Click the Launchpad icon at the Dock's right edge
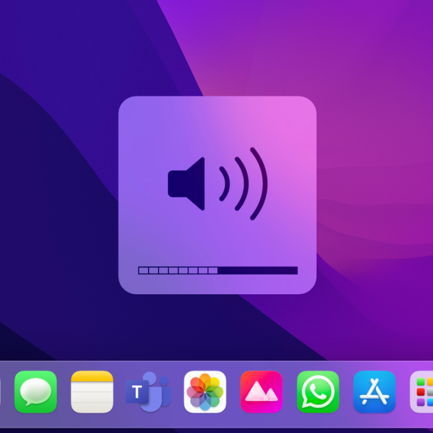433x433 pixels. [x=423, y=392]
